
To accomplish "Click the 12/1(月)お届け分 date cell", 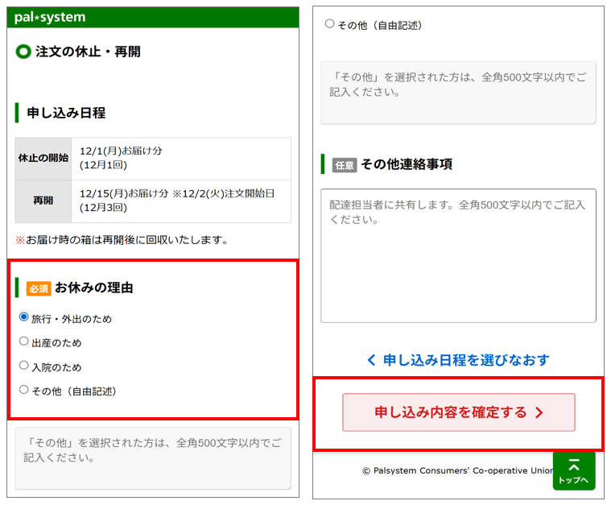I will (x=184, y=158).
